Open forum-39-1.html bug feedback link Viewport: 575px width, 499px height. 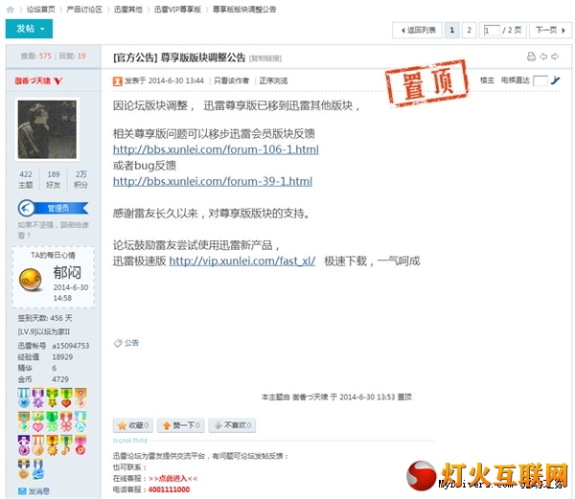[213, 181]
